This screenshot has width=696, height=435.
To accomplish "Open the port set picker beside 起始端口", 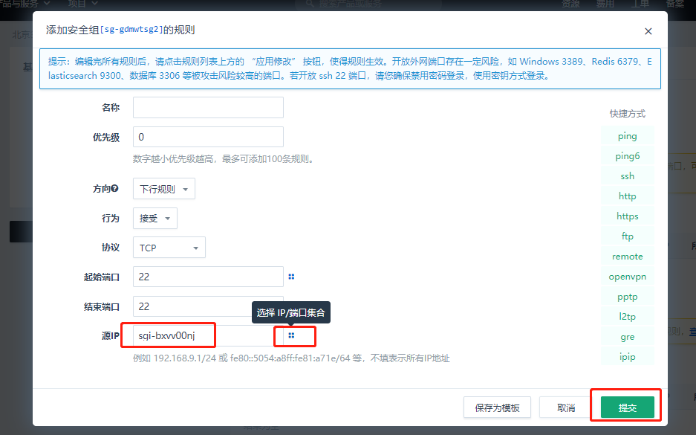I will click(x=291, y=276).
